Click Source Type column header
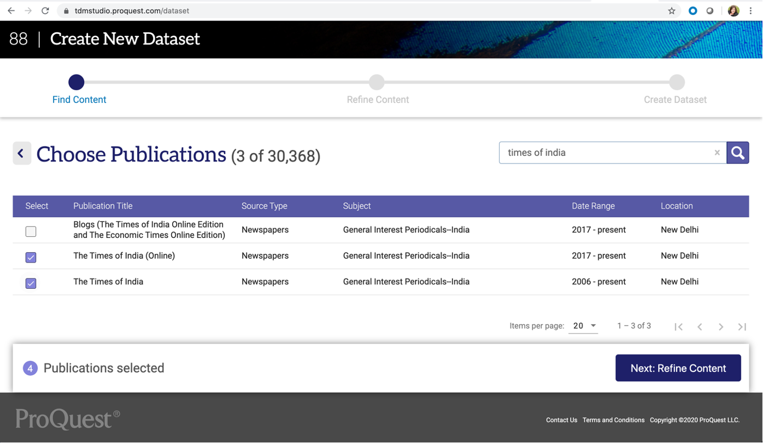The height and width of the screenshot is (443, 763). [265, 206]
